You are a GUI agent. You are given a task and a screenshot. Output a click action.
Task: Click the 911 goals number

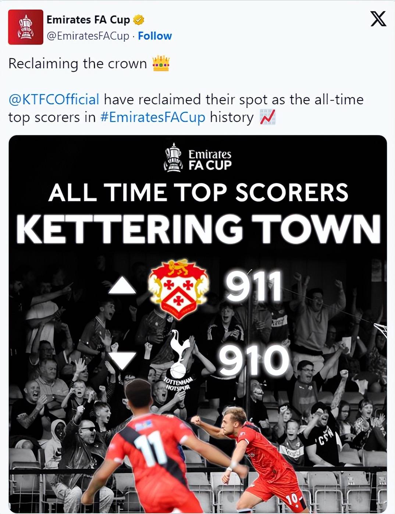(253, 286)
